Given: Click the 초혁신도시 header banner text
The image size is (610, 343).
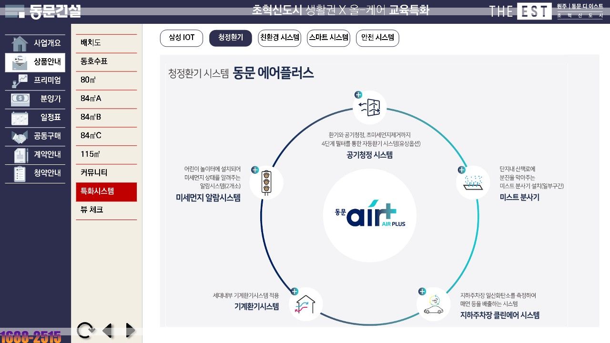Looking at the screenshot, I should [341, 10].
